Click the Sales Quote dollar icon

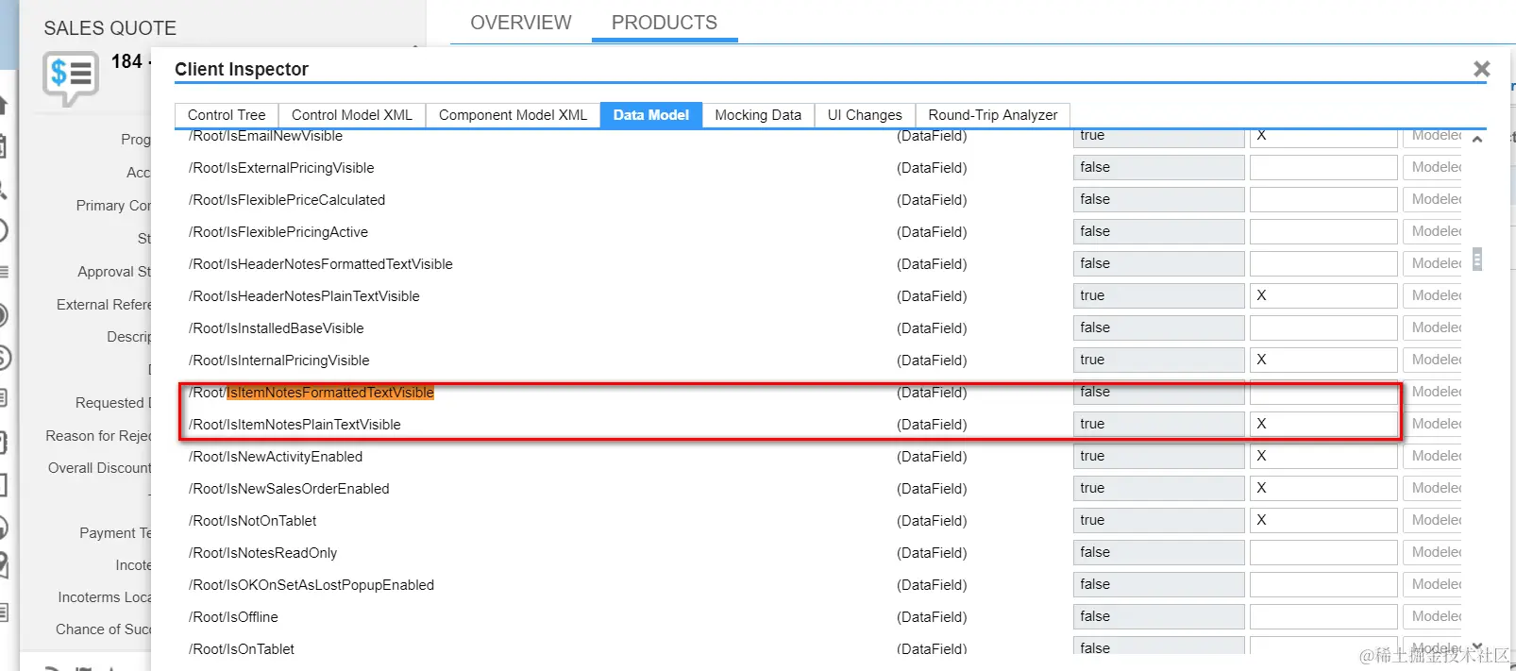click(x=71, y=76)
